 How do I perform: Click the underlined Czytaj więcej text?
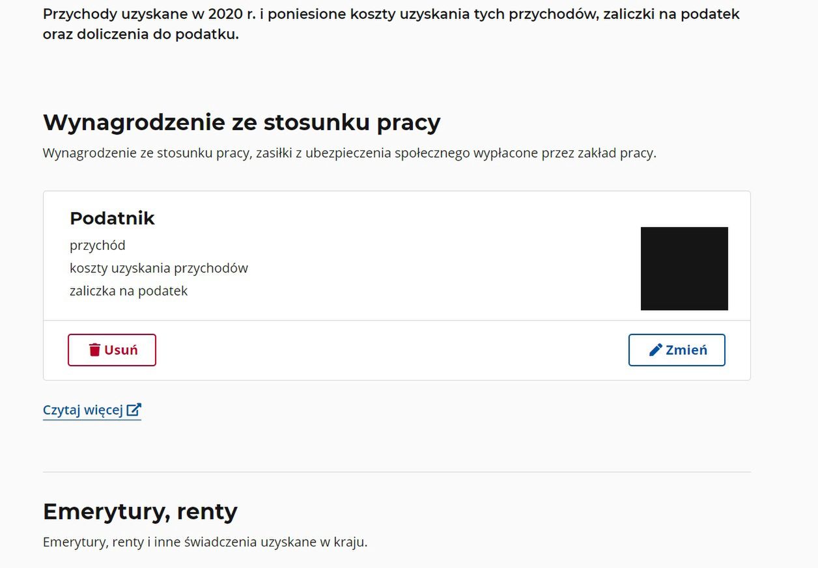coord(85,409)
